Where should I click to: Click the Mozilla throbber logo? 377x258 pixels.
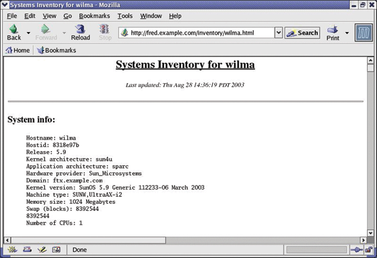point(364,32)
